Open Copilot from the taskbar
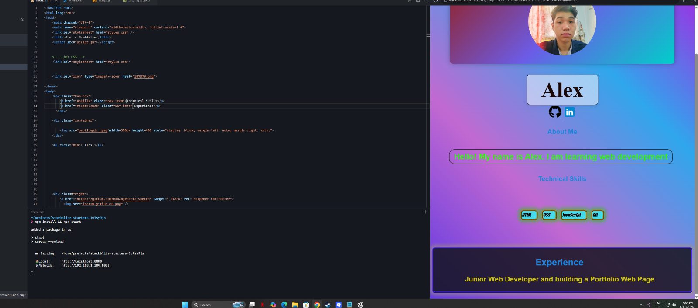Image resolution: width=698 pixels, height=308 pixels. (273, 305)
